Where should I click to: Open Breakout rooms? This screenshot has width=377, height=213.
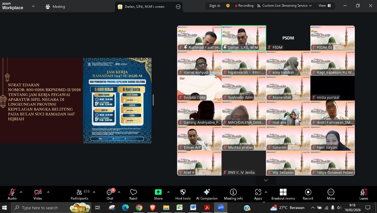click(283, 194)
